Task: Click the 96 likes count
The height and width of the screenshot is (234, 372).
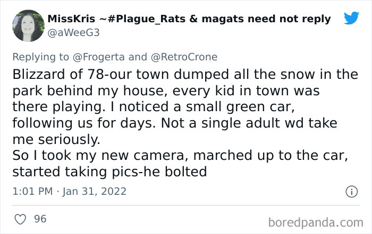Action: 40,218
